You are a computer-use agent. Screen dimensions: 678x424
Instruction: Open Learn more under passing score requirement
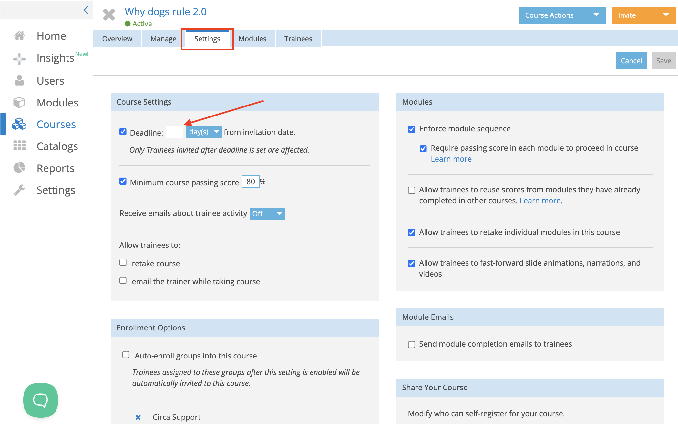tap(451, 159)
